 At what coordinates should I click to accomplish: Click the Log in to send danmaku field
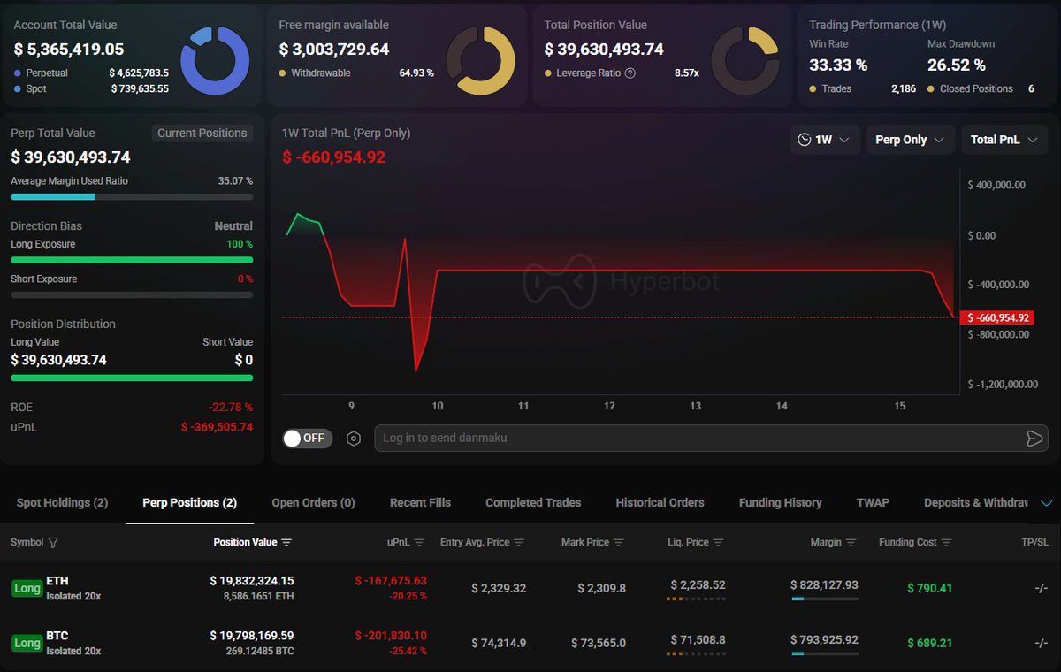coord(690,439)
